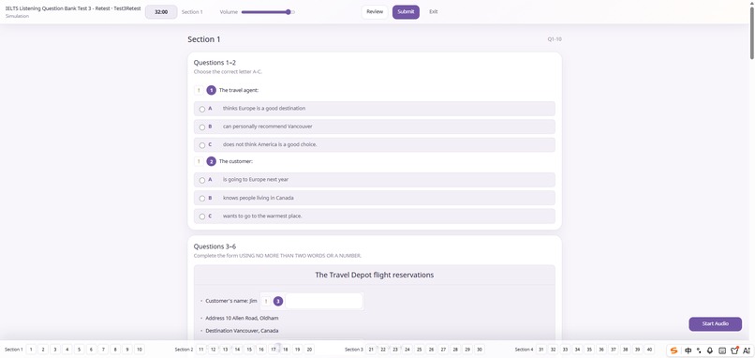The height and width of the screenshot is (358, 755).
Task: Jump to question 5 in bottom navigator
Action: coord(79,350)
